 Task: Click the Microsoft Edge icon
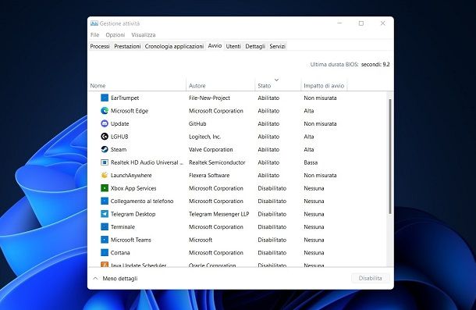pos(105,111)
